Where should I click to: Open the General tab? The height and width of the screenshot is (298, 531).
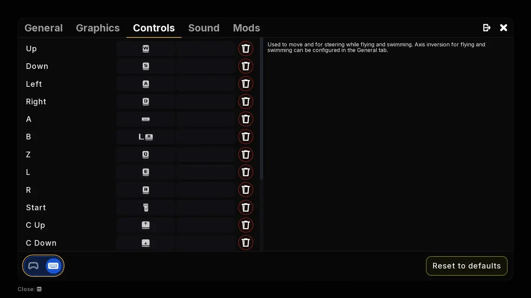(x=43, y=28)
